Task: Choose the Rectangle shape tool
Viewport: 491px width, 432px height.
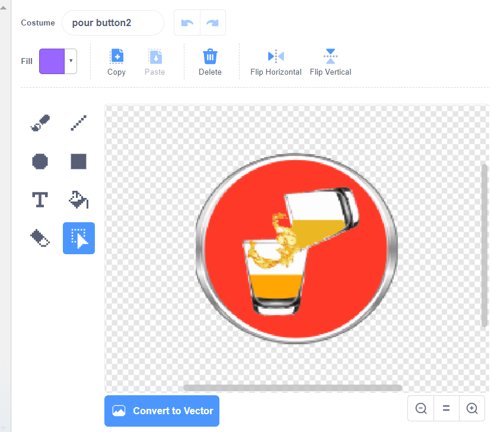Action: [x=78, y=161]
